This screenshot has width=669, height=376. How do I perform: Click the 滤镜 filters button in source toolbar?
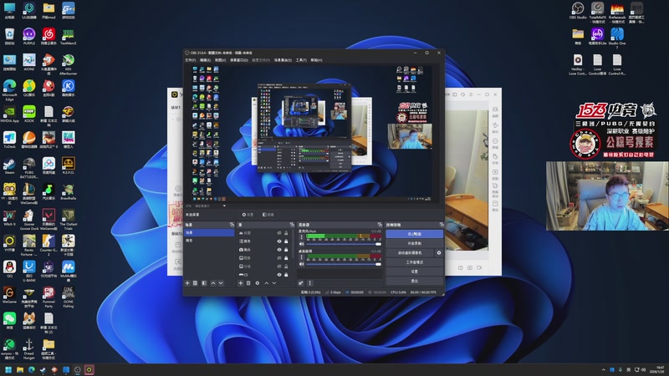point(268,215)
